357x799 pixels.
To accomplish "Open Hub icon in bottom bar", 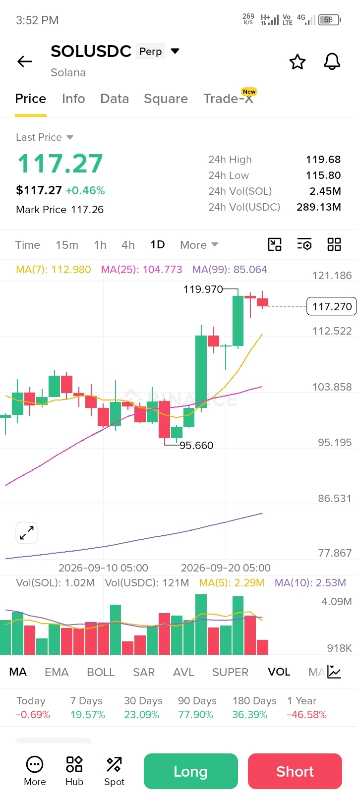I will tap(74, 771).
